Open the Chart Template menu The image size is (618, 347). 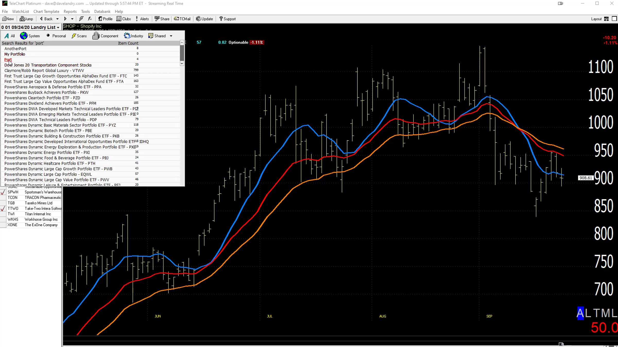(46, 12)
